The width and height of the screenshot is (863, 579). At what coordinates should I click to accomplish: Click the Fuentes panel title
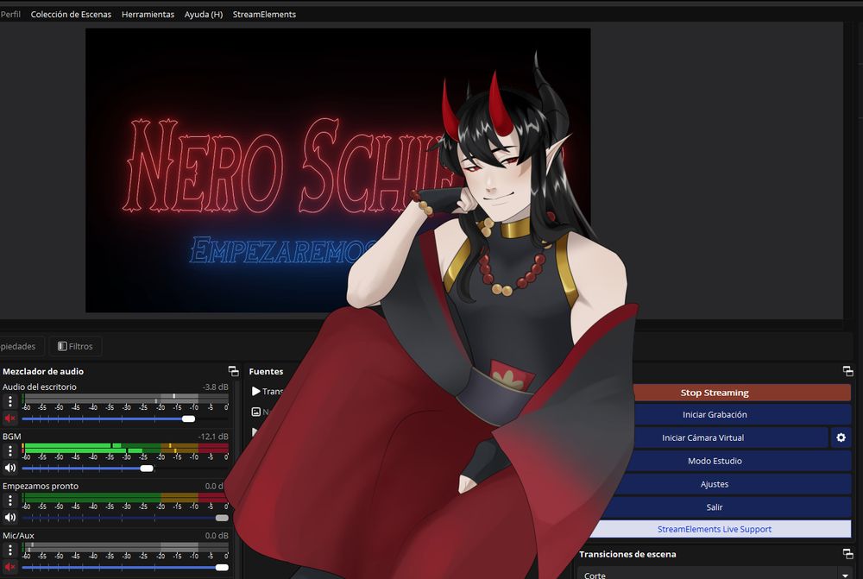coord(266,372)
